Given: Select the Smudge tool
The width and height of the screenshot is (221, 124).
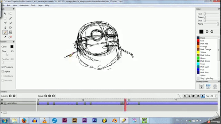Looking at the screenshot, I should click(10, 23).
